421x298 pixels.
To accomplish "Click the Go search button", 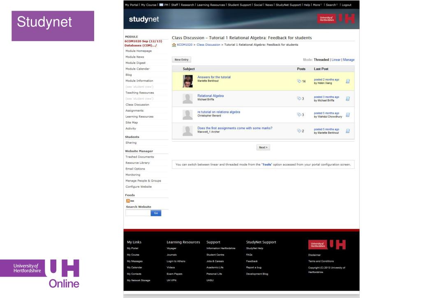I will [x=156, y=213].
